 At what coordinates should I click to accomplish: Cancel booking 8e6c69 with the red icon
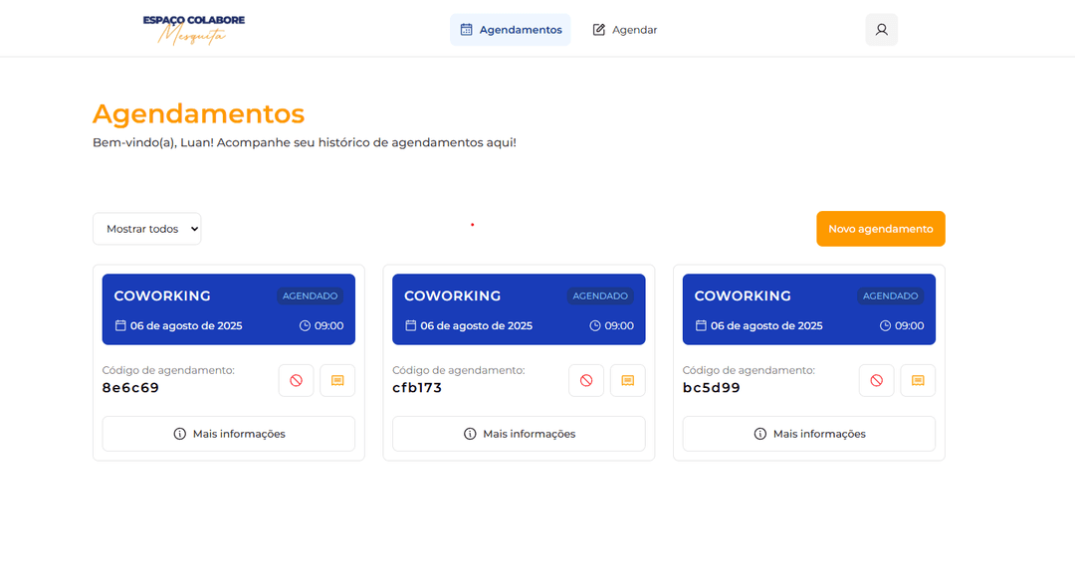coord(297,380)
